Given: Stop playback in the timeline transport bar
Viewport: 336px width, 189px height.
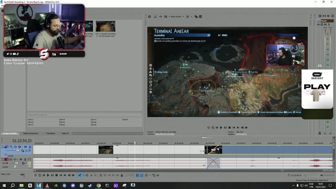Looking at the screenshot, I should pyautogui.click(x=56, y=175).
